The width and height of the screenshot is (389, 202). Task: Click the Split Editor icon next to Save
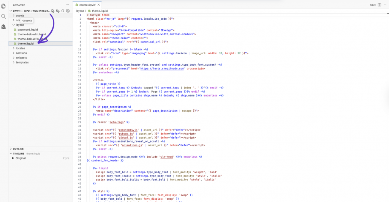[x=380, y=5]
